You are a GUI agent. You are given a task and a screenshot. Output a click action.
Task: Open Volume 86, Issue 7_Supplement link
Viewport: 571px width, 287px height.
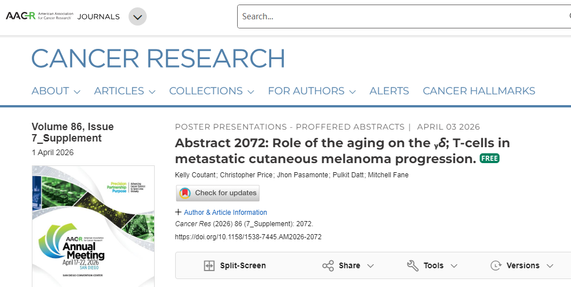pyautogui.click(x=72, y=132)
